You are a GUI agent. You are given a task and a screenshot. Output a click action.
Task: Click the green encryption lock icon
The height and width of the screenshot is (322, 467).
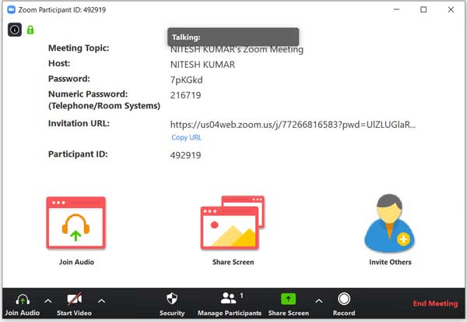coord(30,30)
